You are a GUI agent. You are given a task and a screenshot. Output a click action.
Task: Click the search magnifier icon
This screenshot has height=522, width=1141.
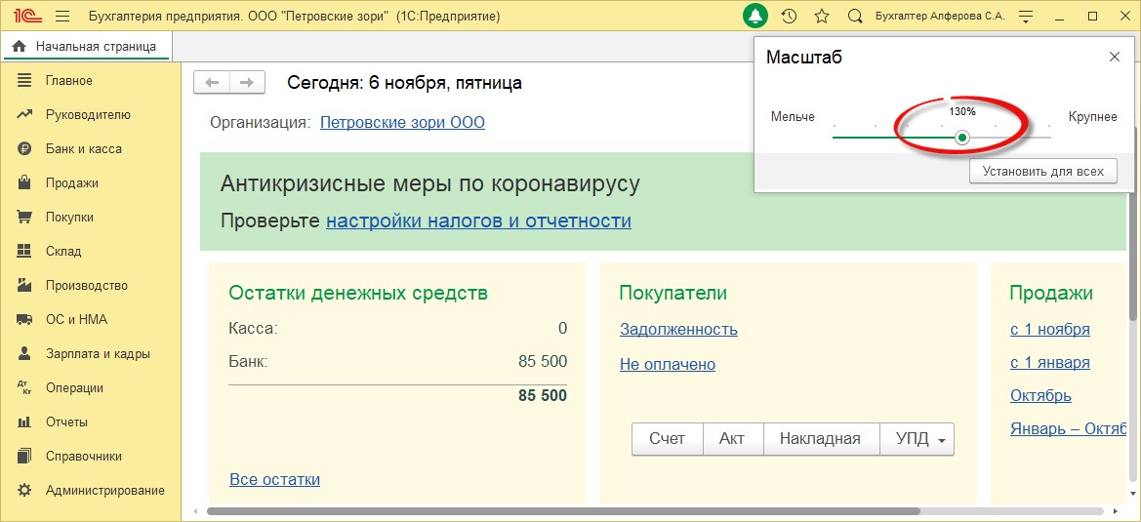pos(855,17)
